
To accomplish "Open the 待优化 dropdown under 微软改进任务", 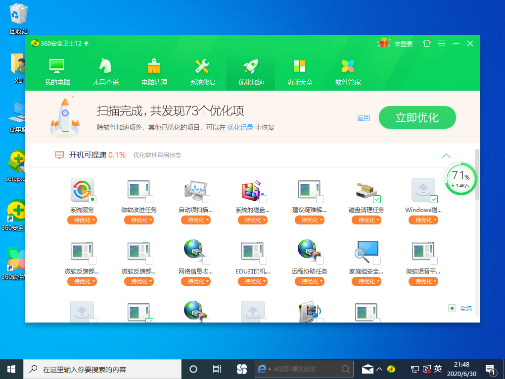I will (139, 219).
